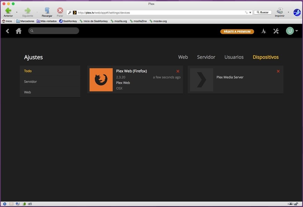This screenshot has width=303, height=207.
Task: Open Navigator from the status bar icon
Action: pyautogui.click(x=5, y=204)
